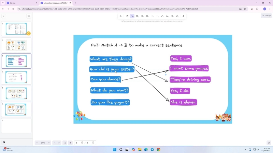The width and height of the screenshot is (273, 153).
Task: Click the zoom out minus button
Action: point(37,143)
